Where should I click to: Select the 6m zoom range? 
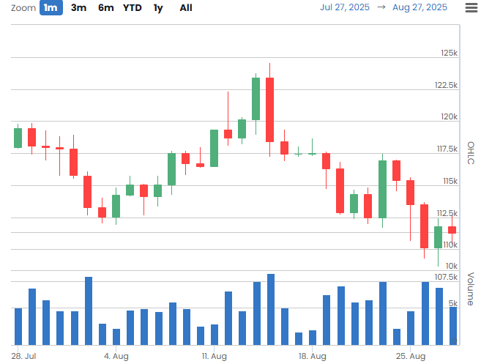click(106, 7)
